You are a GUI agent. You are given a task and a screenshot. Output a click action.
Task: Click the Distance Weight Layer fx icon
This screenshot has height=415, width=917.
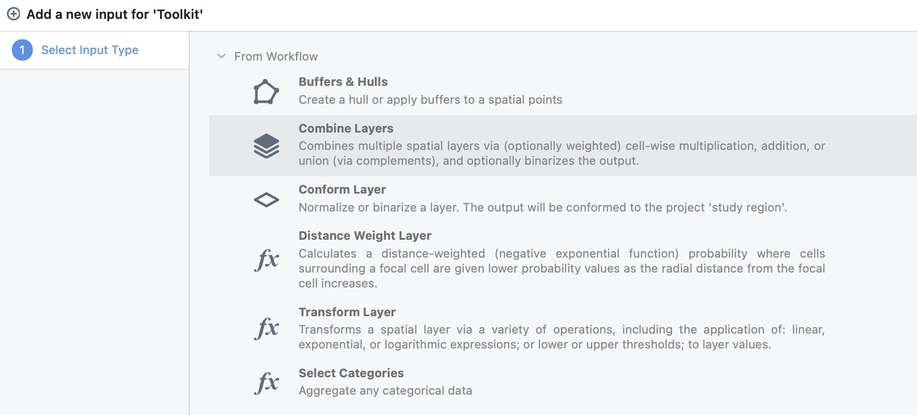(266, 260)
